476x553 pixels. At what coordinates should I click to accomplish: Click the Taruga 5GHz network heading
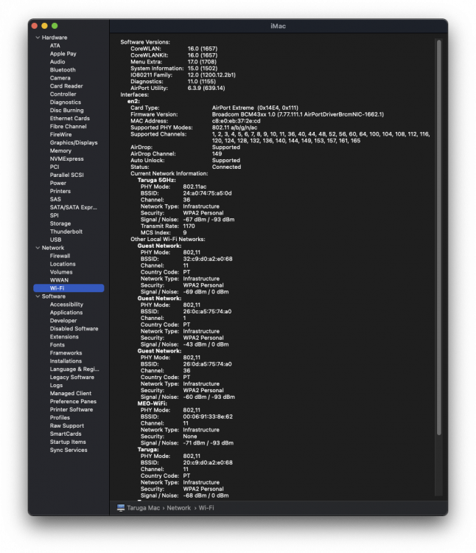click(156, 180)
